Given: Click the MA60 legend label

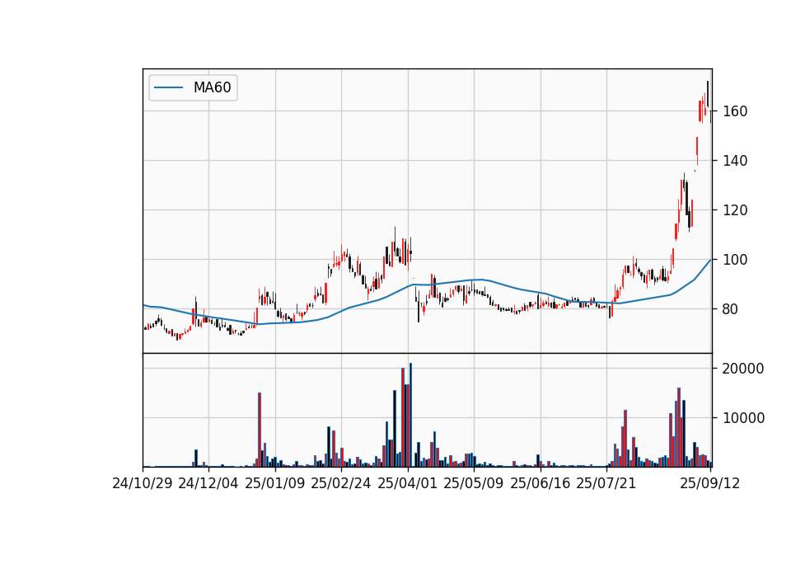Looking at the screenshot, I should pos(212,87).
